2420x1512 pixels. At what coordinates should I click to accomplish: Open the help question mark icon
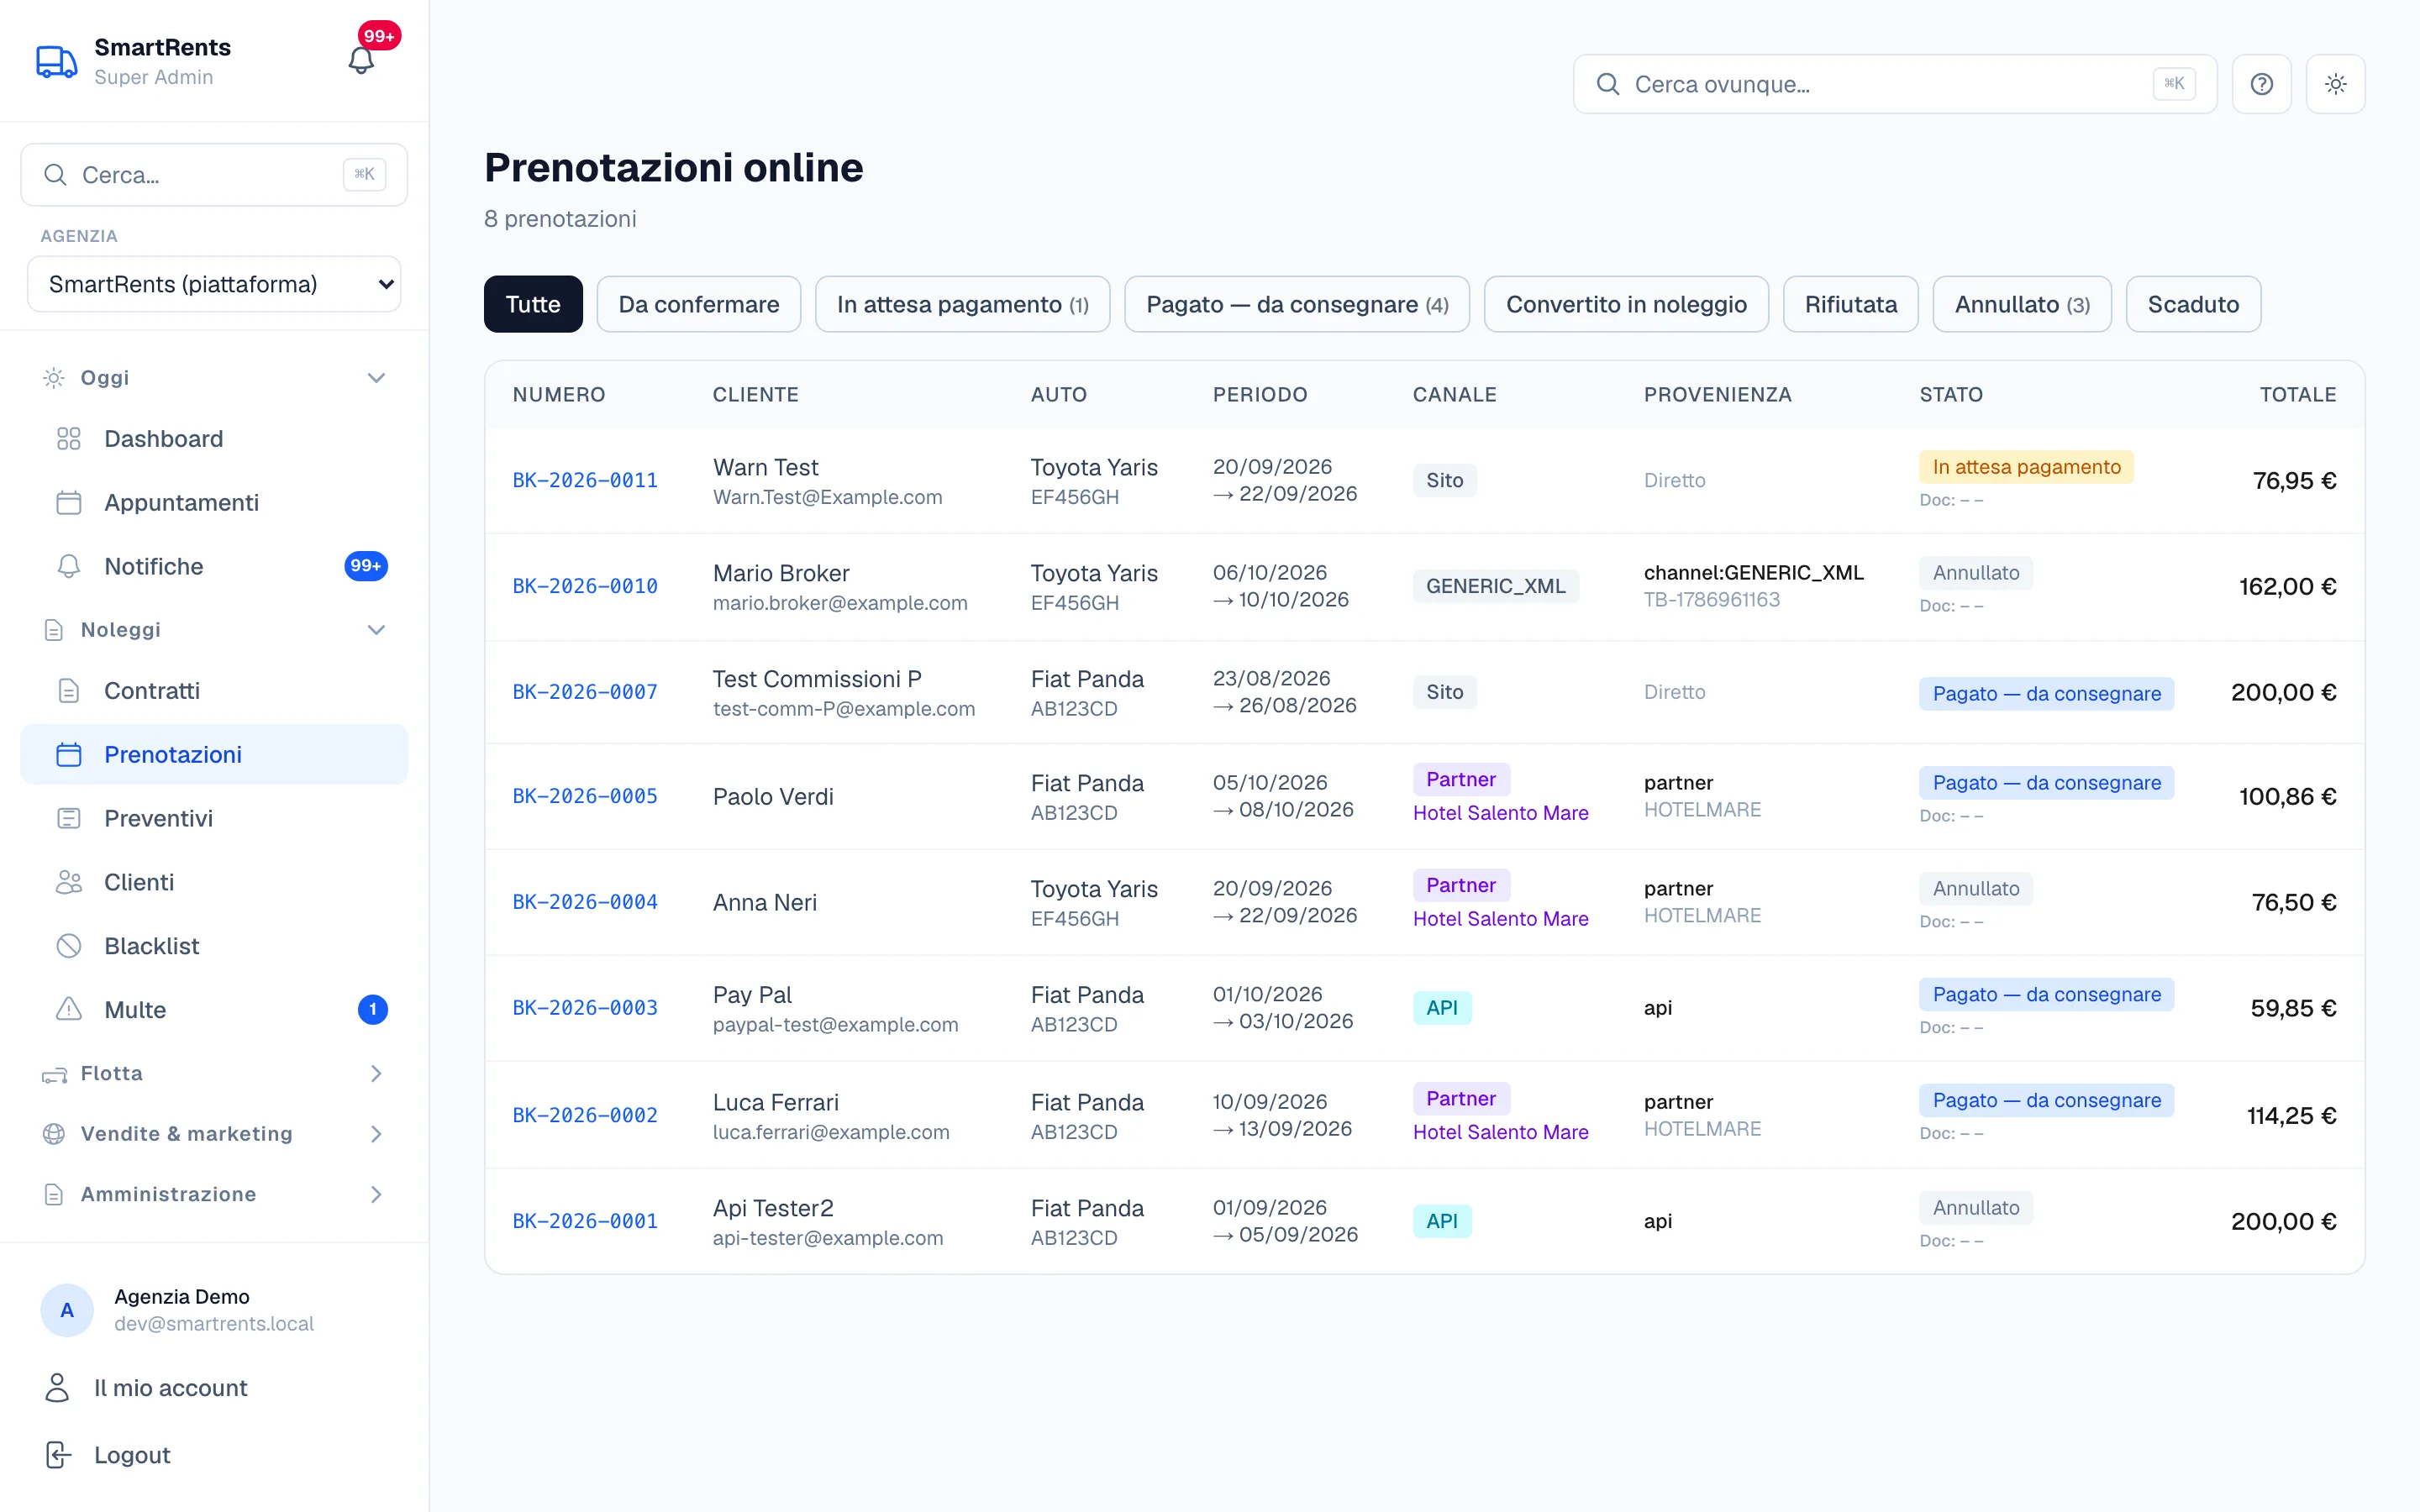tap(2261, 84)
